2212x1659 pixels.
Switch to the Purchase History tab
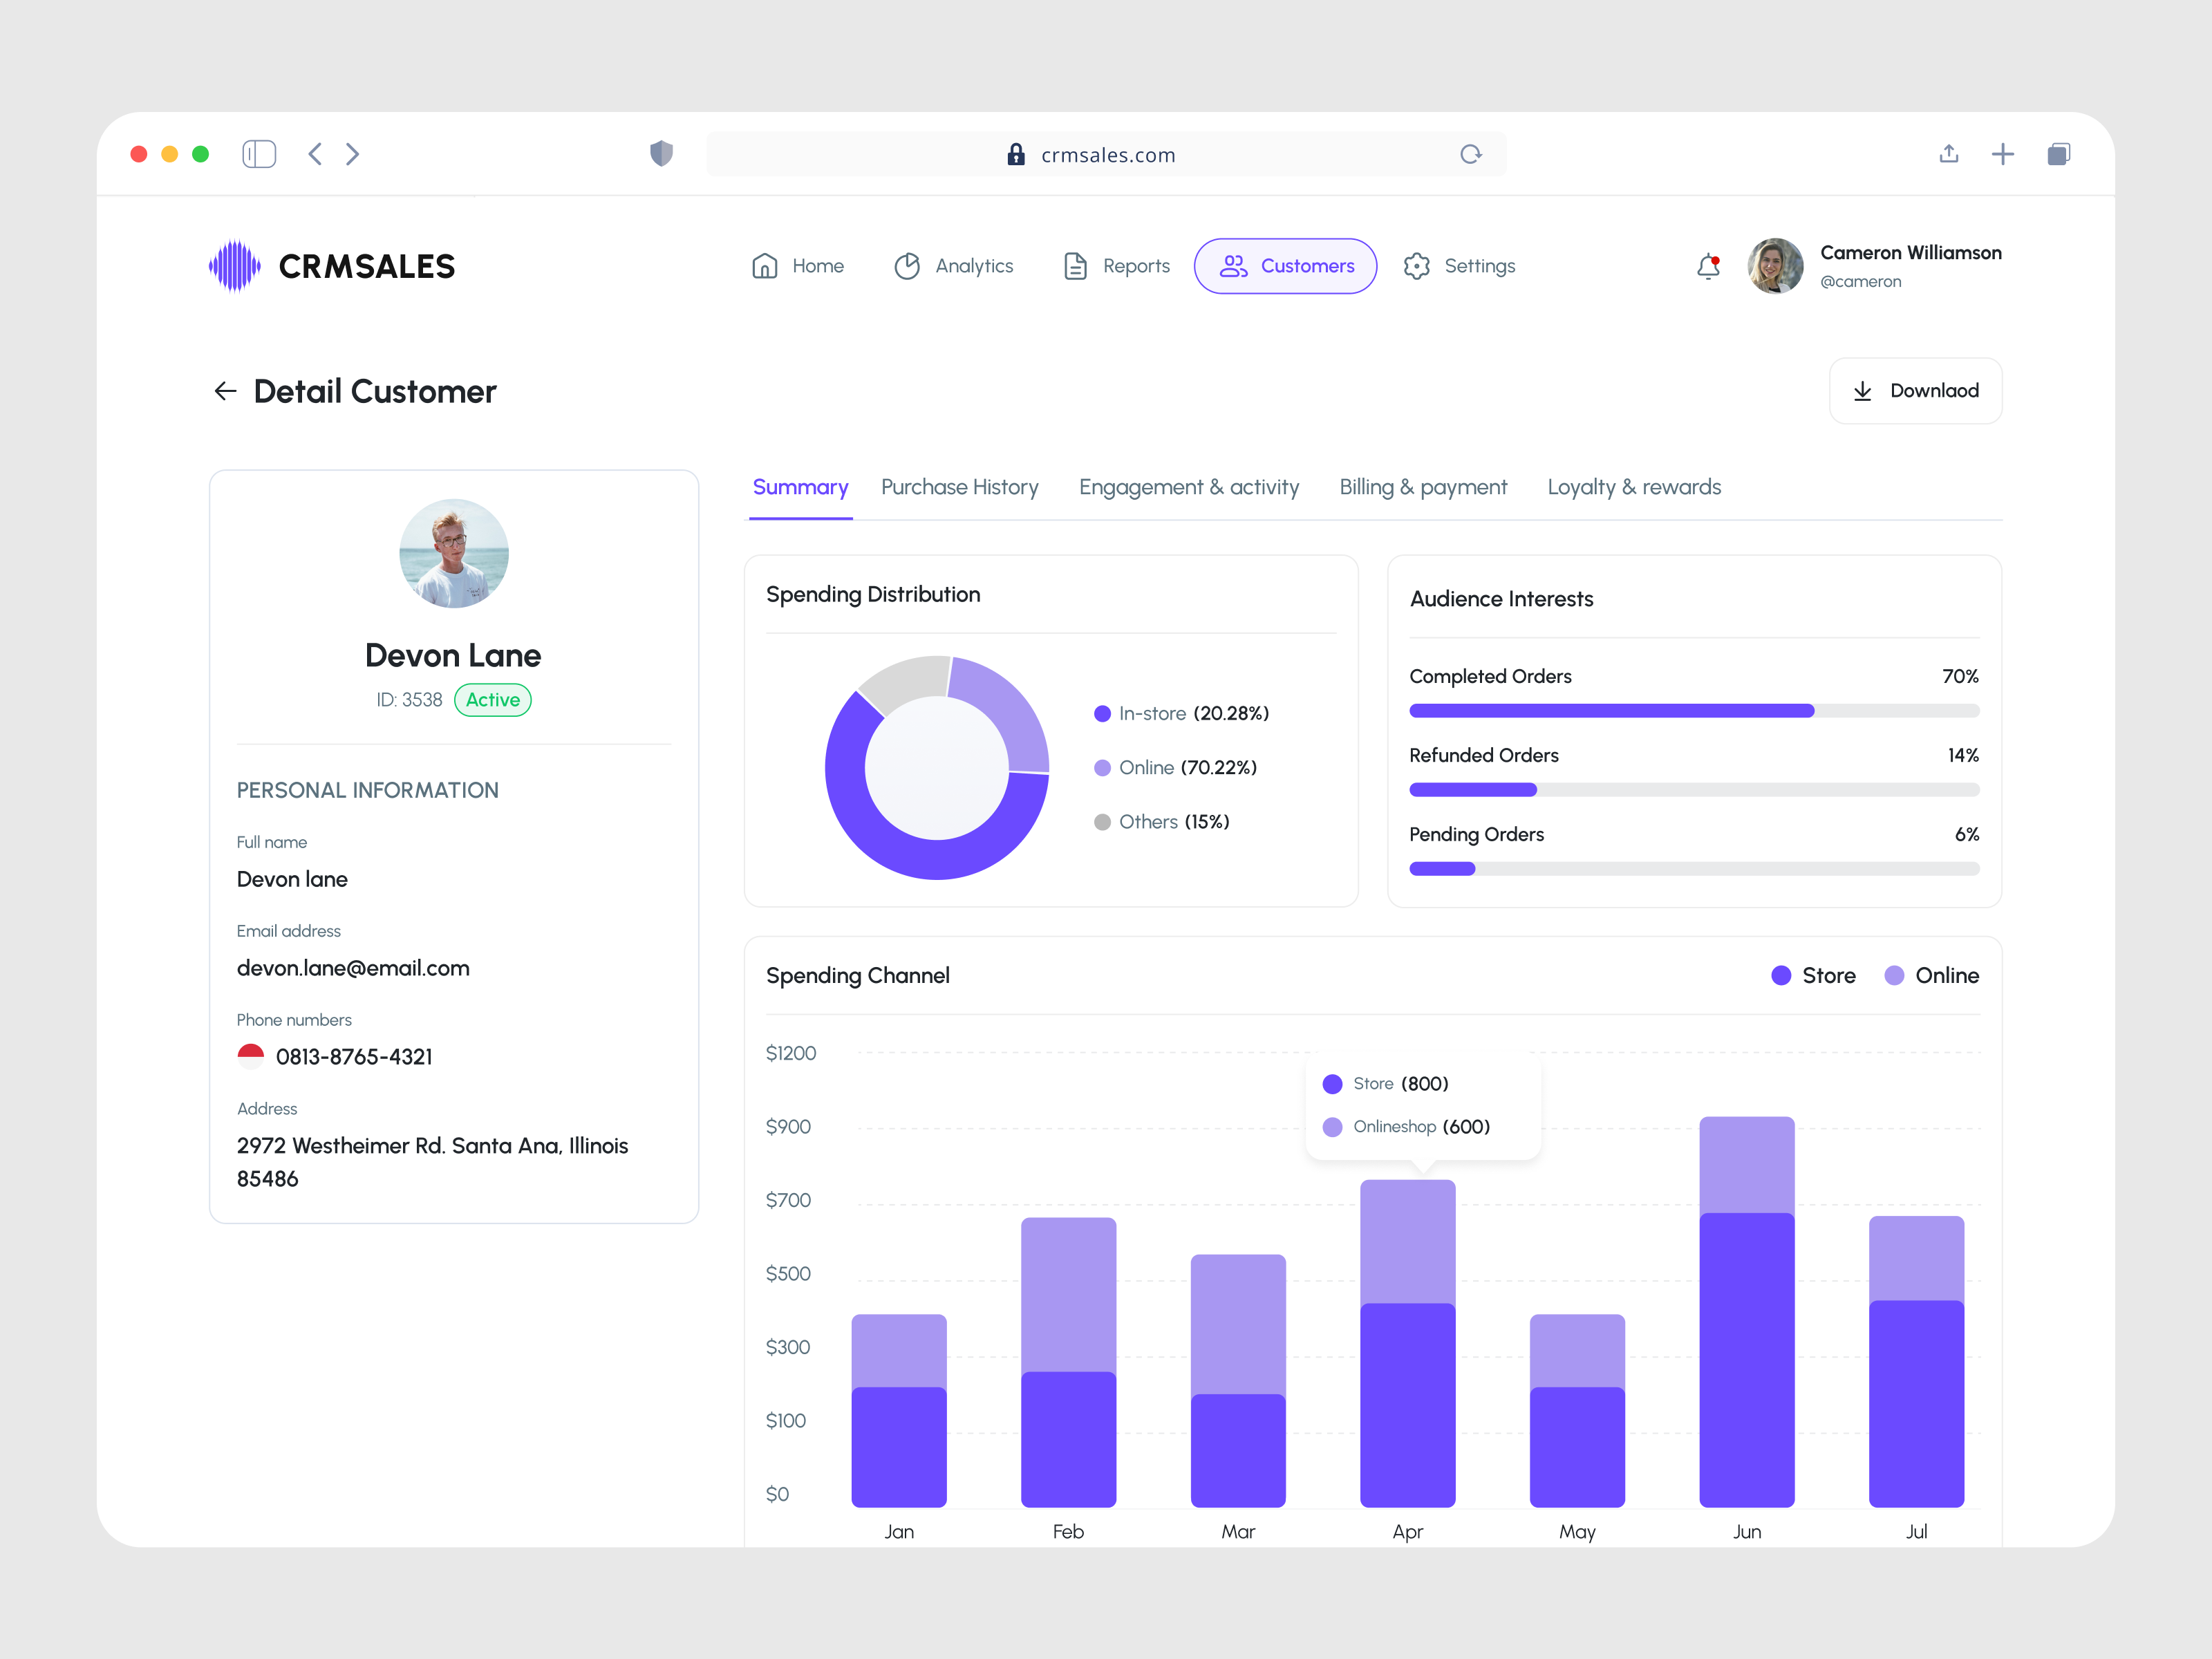(959, 487)
